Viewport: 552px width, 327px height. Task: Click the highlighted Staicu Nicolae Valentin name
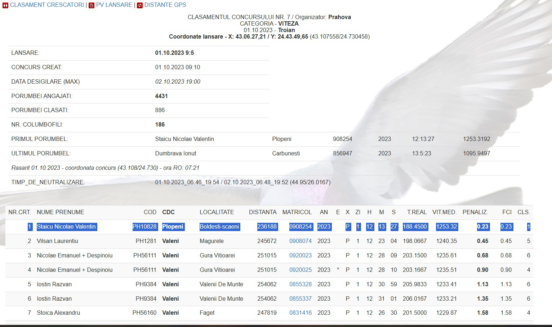(x=66, y=227)
